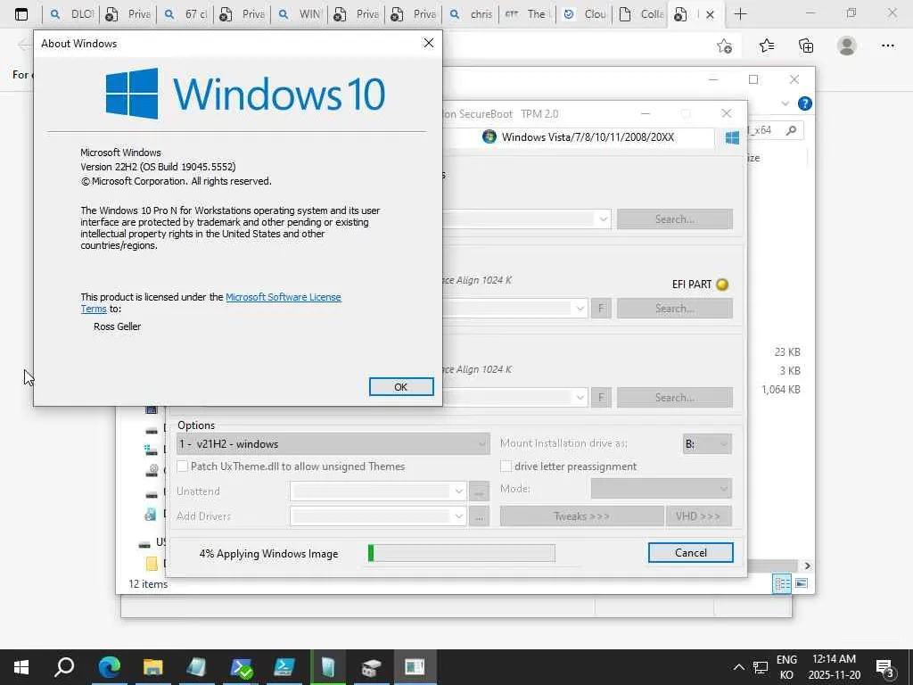
Task: Close the active Edge browser tab
Action: [x=710, y=14]
